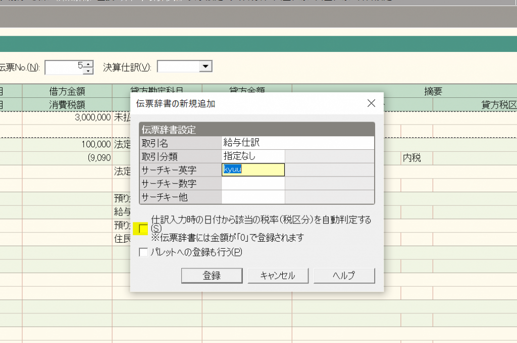
Task: Increase 伝票No. with the up arrow
Action: (89, 64)
